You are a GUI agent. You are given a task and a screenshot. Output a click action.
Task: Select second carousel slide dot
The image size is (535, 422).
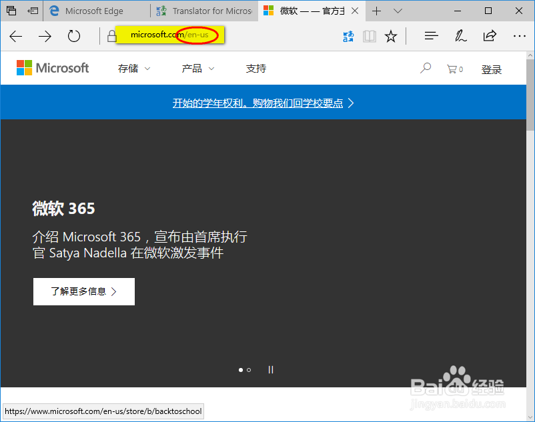(x=249, y=370)
